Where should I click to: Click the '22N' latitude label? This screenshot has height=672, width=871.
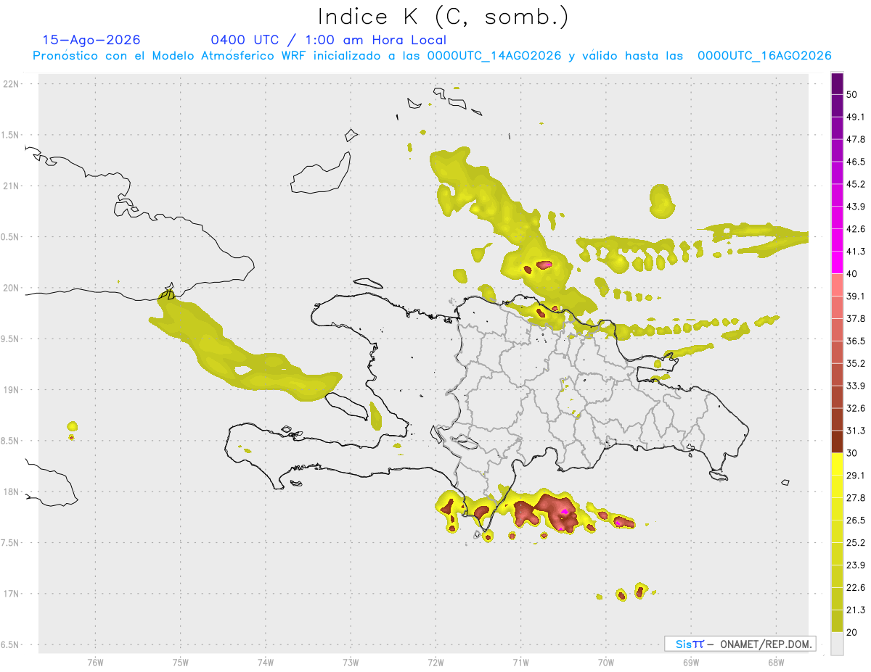(x=12, y=84)
